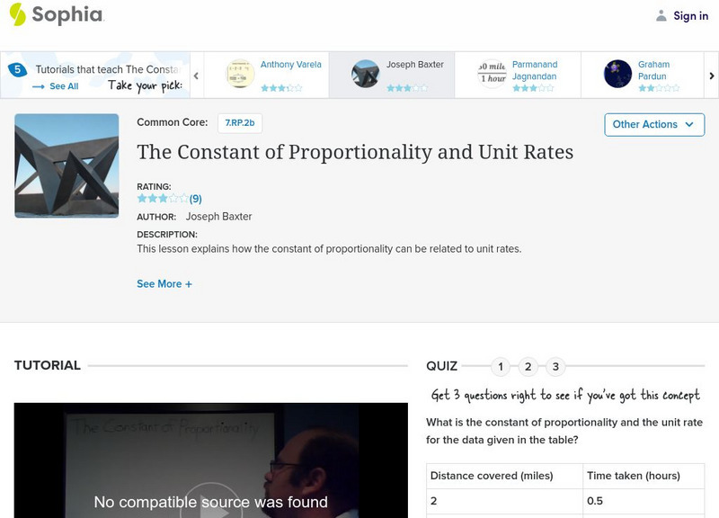Viewport: 719px width, 518px height.
Task: Expand the Other Actions dropdown
Action: 654,125
